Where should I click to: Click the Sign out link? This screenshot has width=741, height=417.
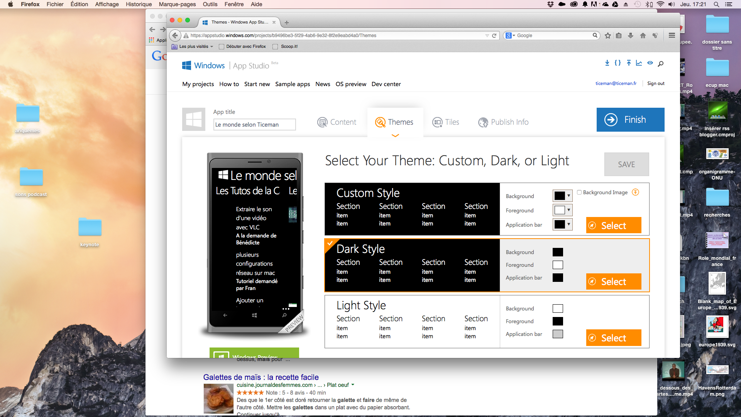[x=656, y=83]
